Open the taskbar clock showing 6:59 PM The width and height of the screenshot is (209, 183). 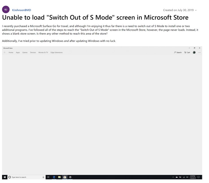point(193,177)
